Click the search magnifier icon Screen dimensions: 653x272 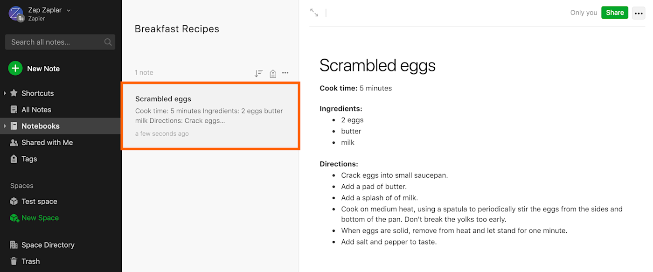pos(108,42)
